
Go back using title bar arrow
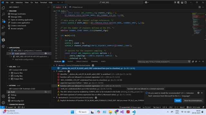[58, 2]
